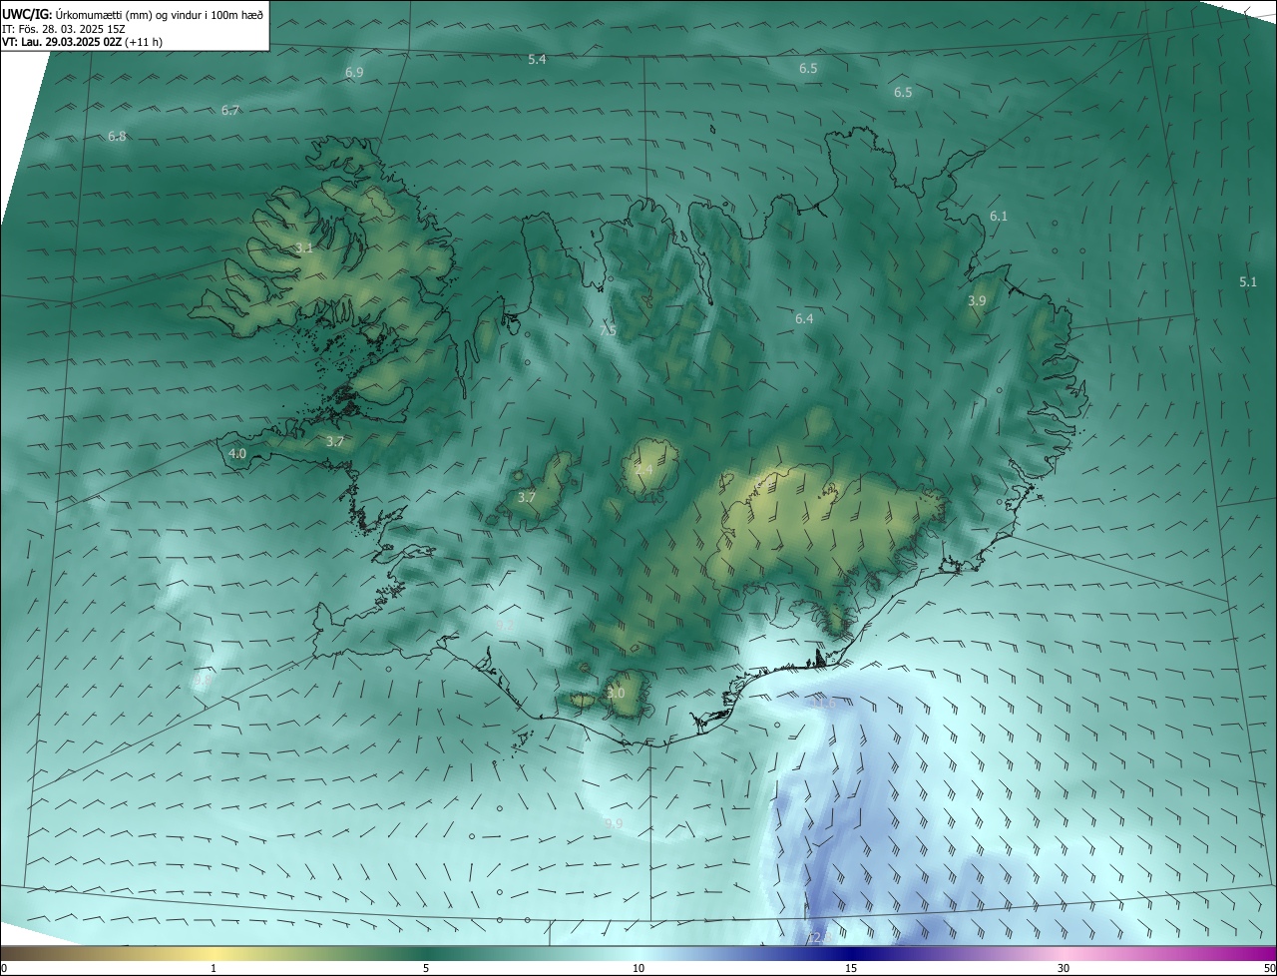Select the 11.6 value label

click(x=823, y=705)
